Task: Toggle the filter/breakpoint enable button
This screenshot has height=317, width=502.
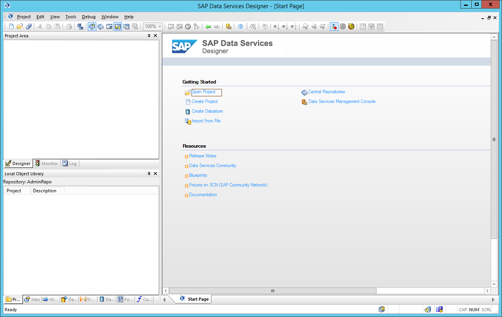Action: point(334,26)
